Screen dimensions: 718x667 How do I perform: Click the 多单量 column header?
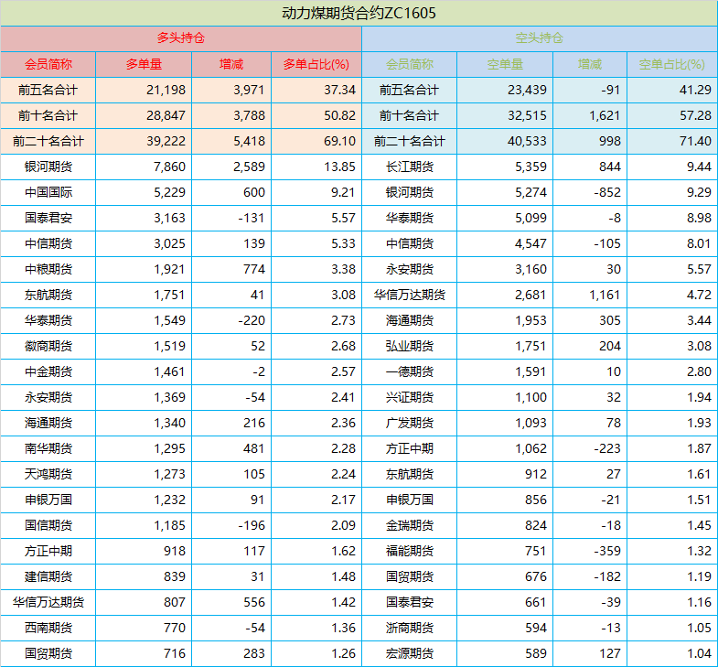144,64
